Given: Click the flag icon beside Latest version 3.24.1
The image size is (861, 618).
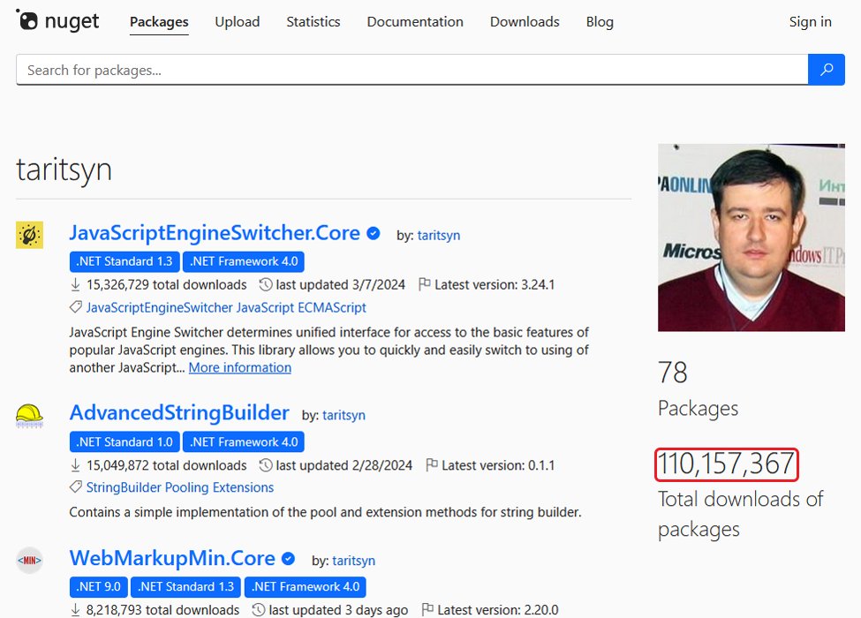Looking at the screenshot, I should point(425,284).
